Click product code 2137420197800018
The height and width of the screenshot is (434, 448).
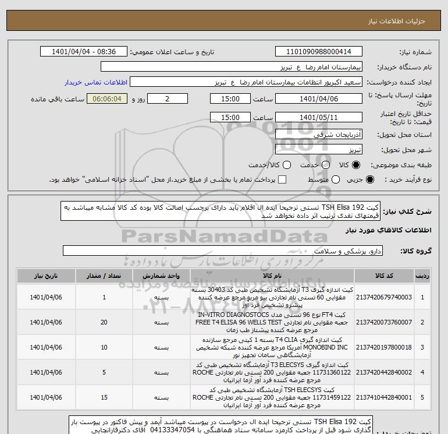[384, 347]
